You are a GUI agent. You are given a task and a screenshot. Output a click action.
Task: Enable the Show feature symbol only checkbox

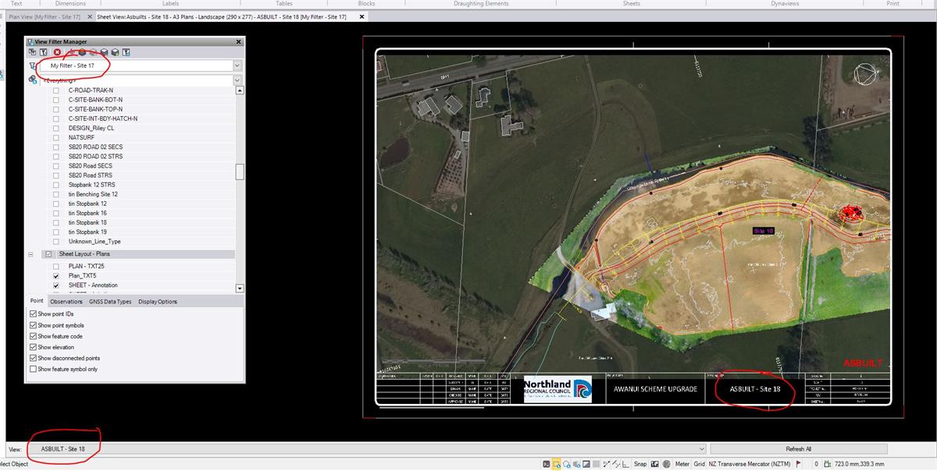pyautogui.click(x=33, y=369)
